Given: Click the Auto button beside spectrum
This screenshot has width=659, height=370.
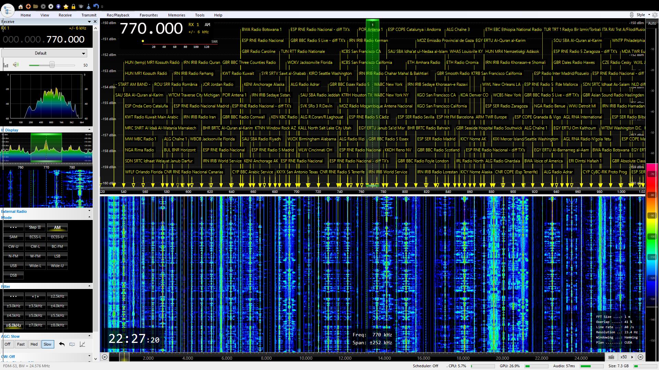Looking at the screenshot, I should [652, 23].
